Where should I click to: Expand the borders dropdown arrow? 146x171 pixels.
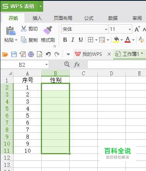(96, 40)
